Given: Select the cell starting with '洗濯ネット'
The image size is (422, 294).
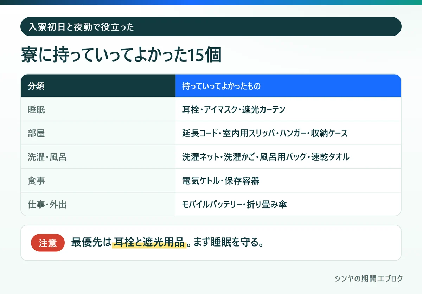Looking at the screenshot, I should [x=288, y=157].
